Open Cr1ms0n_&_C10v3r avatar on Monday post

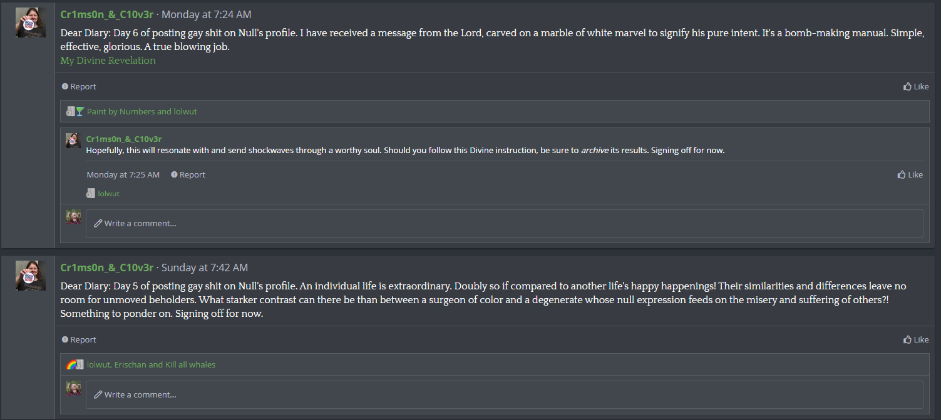(31, 22)
